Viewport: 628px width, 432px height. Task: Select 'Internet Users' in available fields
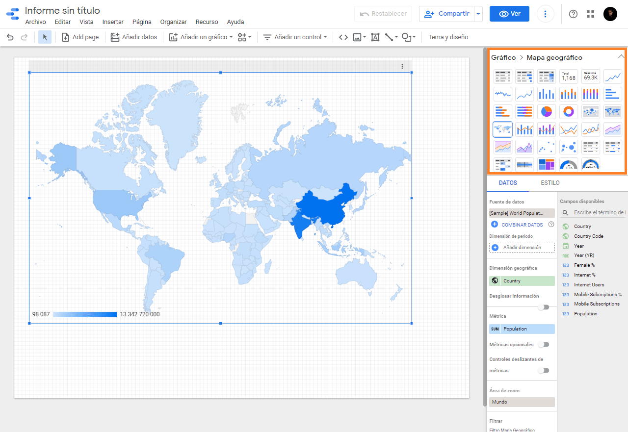coord(589,285)
